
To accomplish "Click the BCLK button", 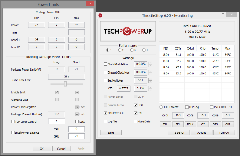I will tap(190, 124).
